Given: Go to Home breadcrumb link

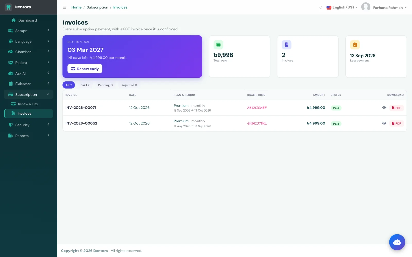Looking at the screenshot, I should [x=76, y=7].
